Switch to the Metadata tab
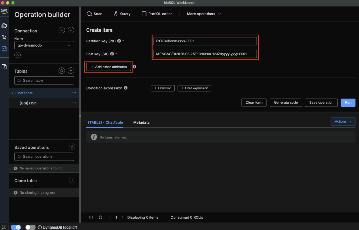Viewport: 359px width, 230px height. click(x=141, y=122)
